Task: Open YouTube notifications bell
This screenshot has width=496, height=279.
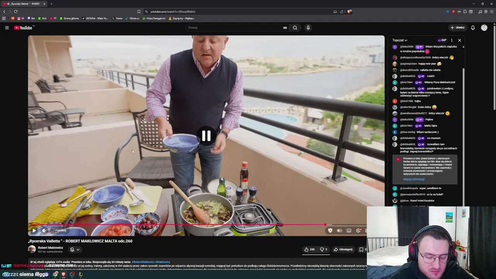Action: click(473, 28)
